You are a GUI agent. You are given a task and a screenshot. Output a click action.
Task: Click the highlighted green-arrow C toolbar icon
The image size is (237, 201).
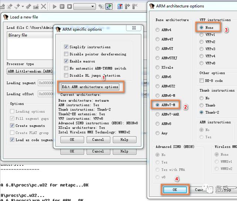[x=109, y=6]
